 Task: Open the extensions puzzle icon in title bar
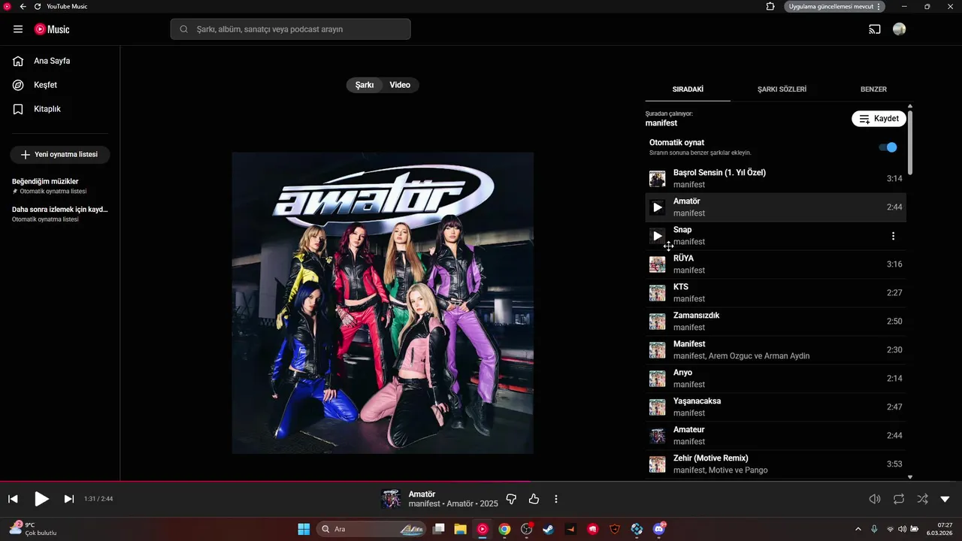[770, 6]
